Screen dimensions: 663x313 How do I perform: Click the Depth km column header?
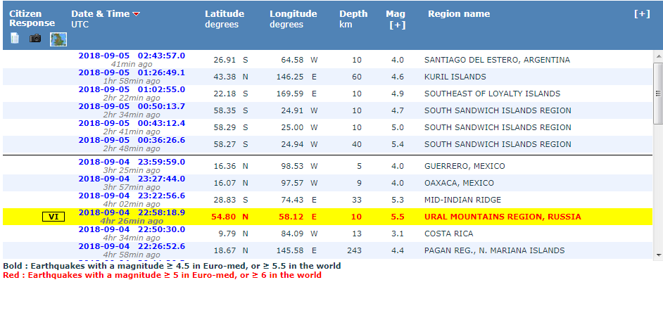coord(353,19)
